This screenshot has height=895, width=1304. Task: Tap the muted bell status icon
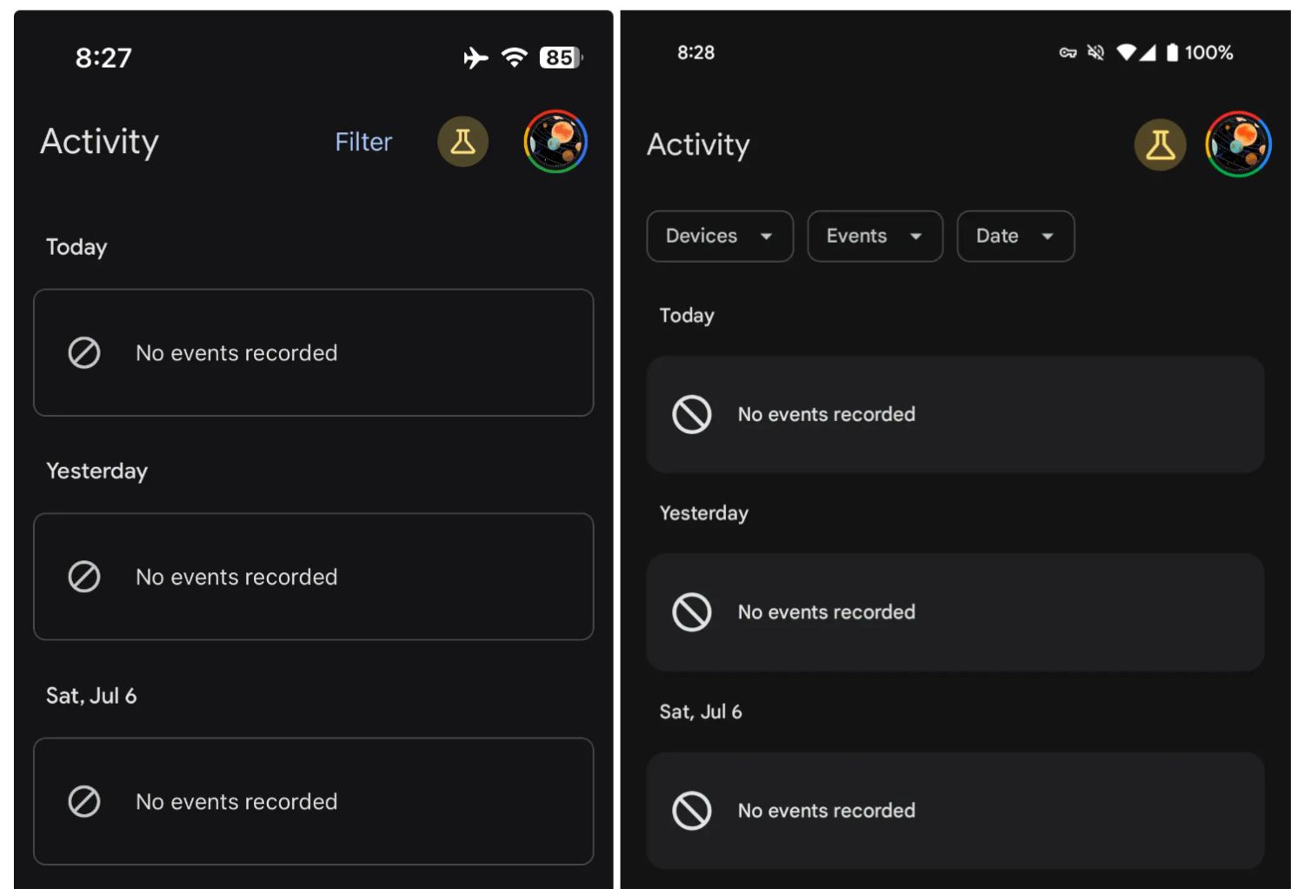coord(1095,53)
